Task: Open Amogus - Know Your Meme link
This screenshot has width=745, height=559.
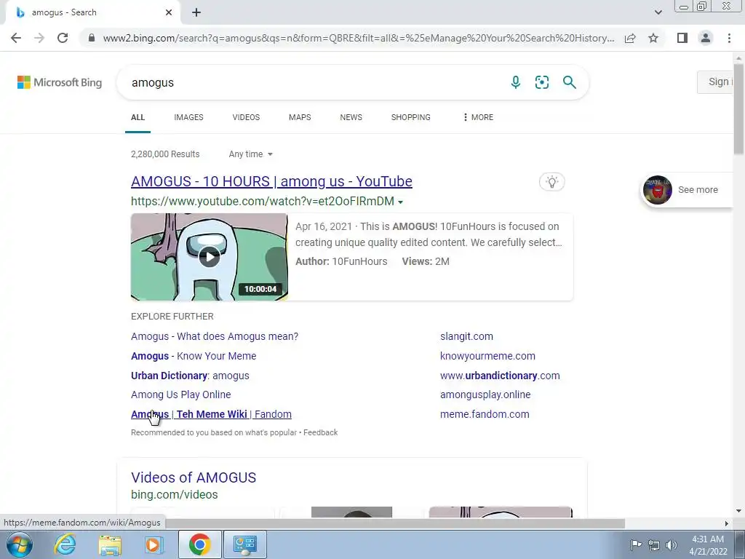Action: pos(194,356)
